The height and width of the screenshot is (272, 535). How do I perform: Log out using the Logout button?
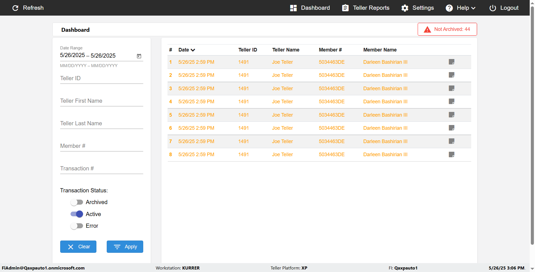pos(504,8)
